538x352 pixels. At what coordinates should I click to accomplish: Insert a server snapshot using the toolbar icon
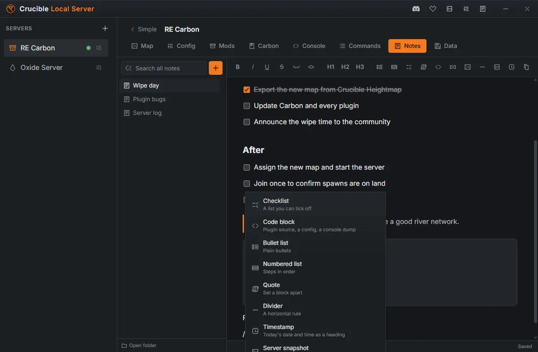[497, 67]
